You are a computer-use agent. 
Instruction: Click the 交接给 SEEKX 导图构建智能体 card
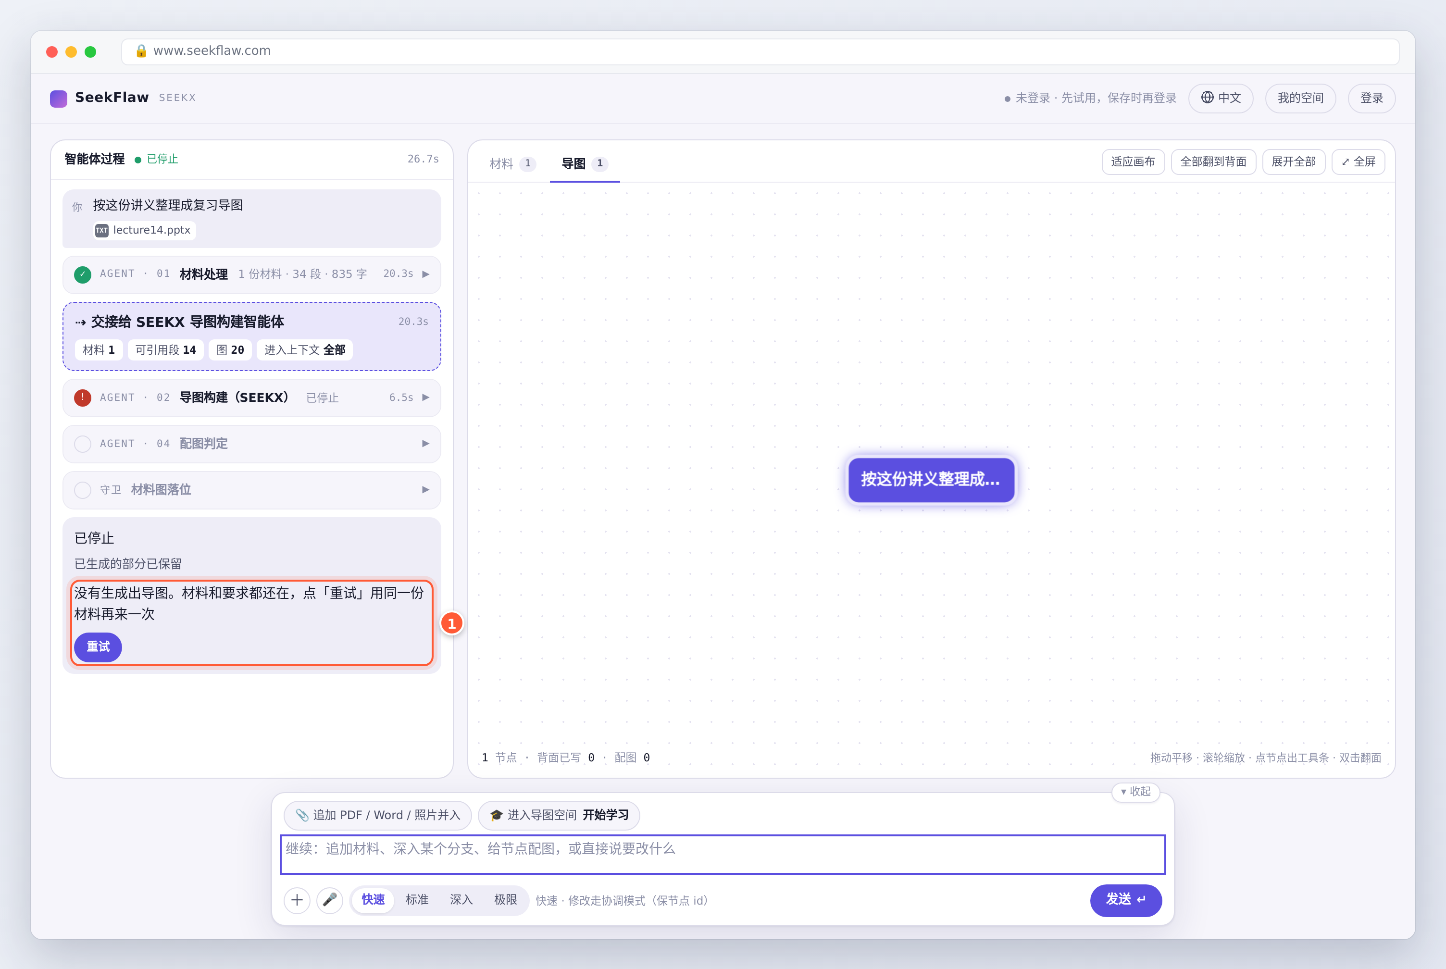(x=251, y=337)
